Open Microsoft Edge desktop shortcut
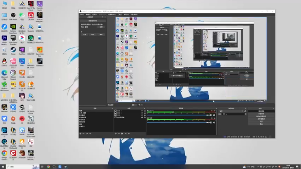The image size is (301, 169). [x=4, y=74]
